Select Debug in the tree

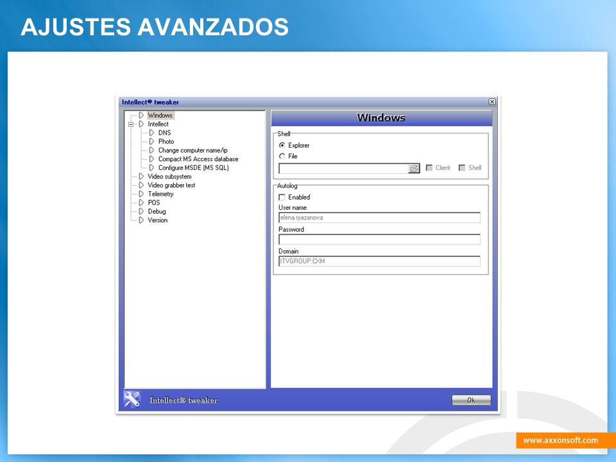coord(157,211)
